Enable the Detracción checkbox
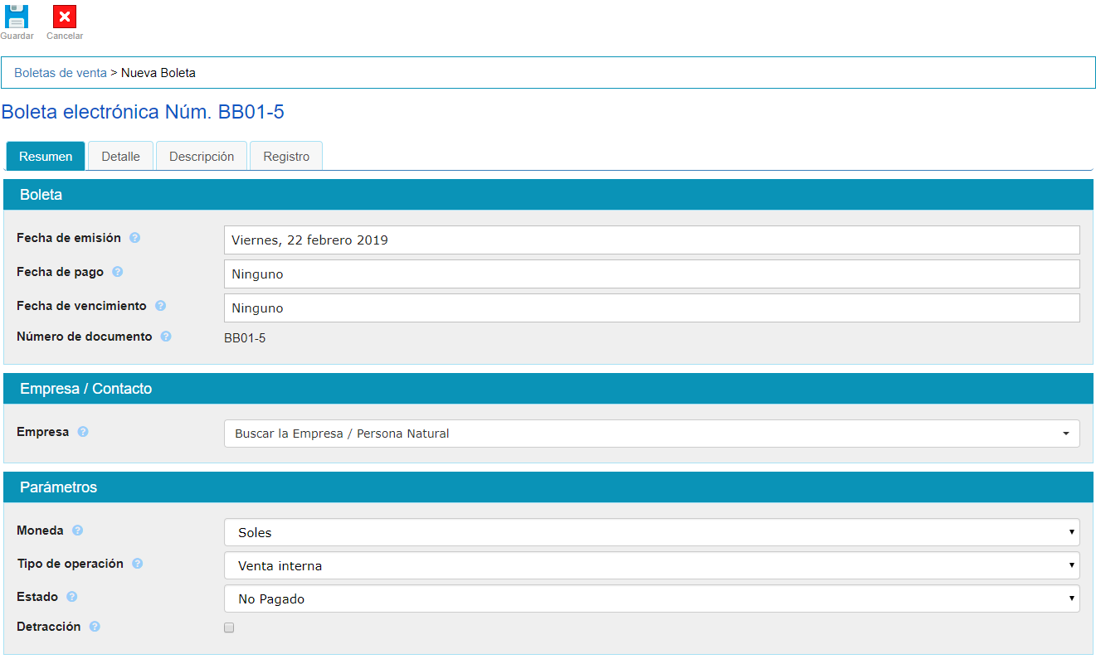The height and width of the screenshot is (659, 1096). click(229, 628)
